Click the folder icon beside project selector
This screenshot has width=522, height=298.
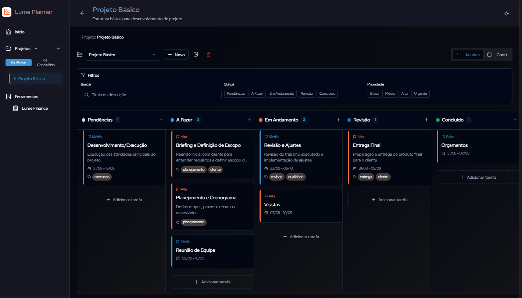80,55
